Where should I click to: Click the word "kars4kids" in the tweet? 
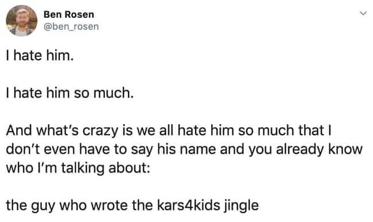click(188, 205)
